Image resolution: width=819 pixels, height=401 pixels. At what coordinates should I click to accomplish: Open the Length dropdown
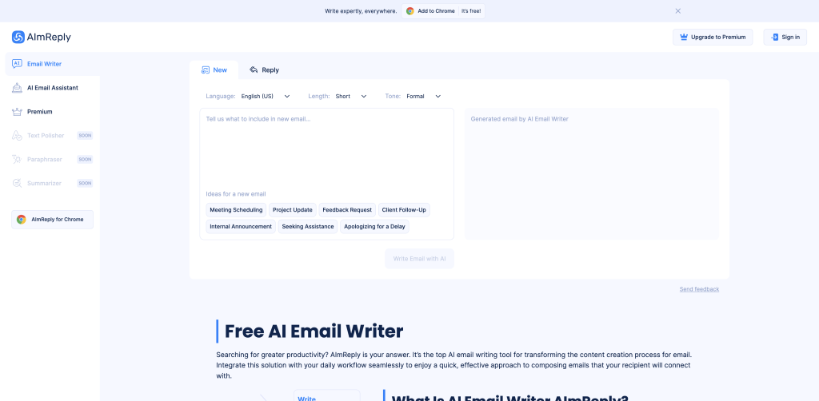[351, 96]
